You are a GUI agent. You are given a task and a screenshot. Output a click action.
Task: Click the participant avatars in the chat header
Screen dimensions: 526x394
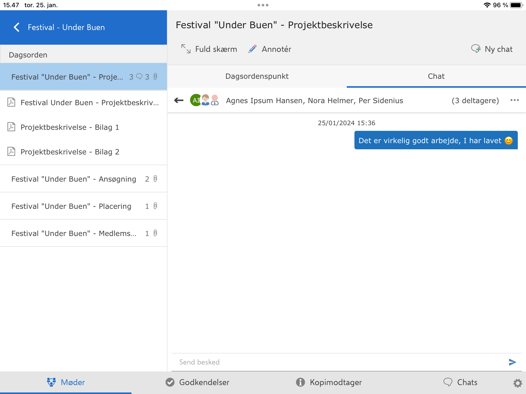(x=204, y=100)
